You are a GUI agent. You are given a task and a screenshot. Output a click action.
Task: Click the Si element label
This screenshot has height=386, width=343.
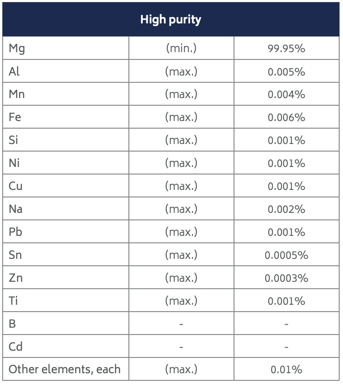coord(13,140)
